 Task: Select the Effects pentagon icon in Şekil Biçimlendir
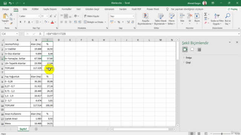click(192, 49)
